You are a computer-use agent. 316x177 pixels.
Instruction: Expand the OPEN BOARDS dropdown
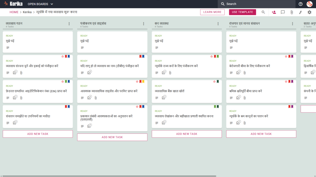[40, 4]
